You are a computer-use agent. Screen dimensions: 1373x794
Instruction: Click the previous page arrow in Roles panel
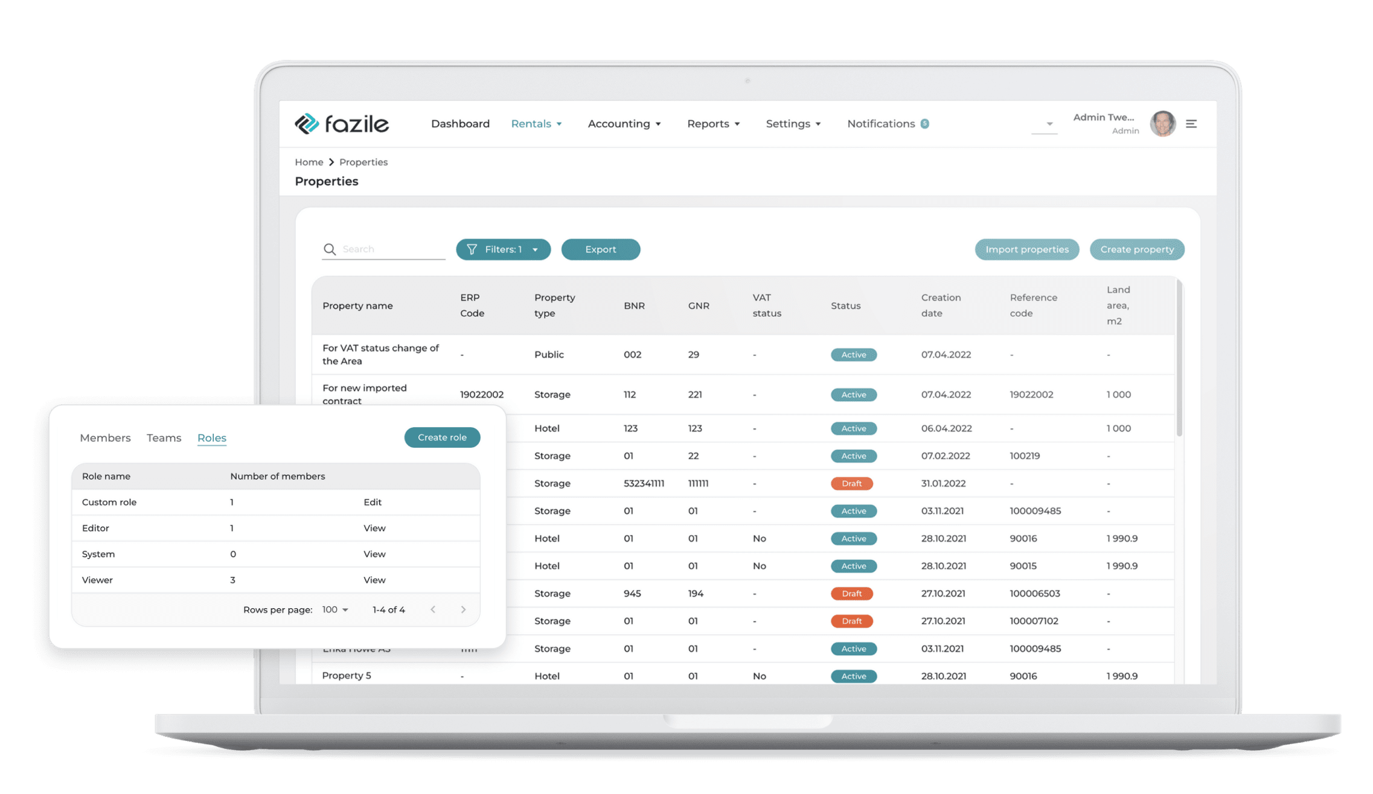click(433, 609)
